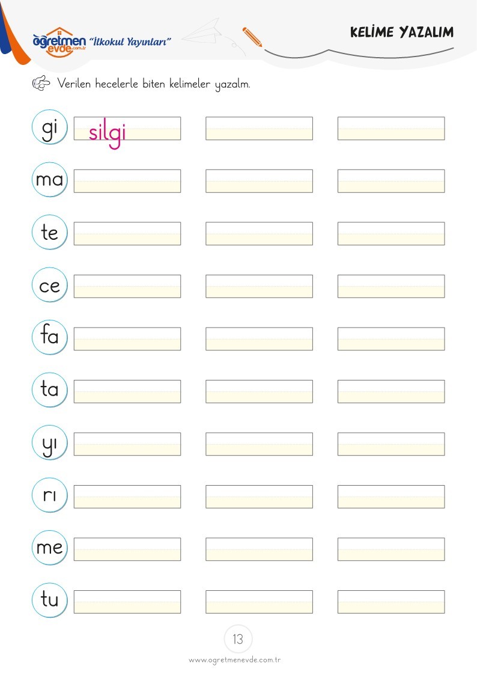The height and width of the screenshot is (675, 477).
Task: Select the 'yı' syllable circle
Action: (x=50, y=442)
